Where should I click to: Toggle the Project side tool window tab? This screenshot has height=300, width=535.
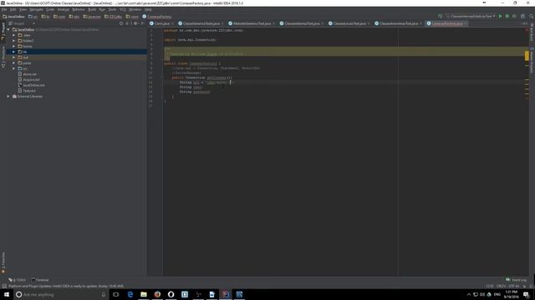tap(3, 32)
